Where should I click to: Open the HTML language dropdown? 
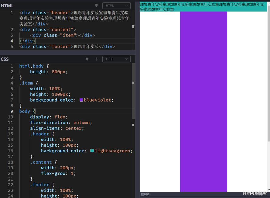point(116,6)
